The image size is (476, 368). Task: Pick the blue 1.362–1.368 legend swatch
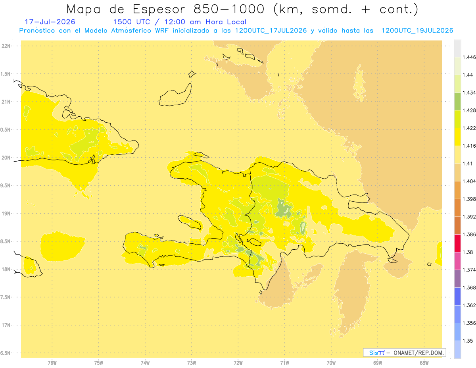pyautogui.click(x=457, y=296)
